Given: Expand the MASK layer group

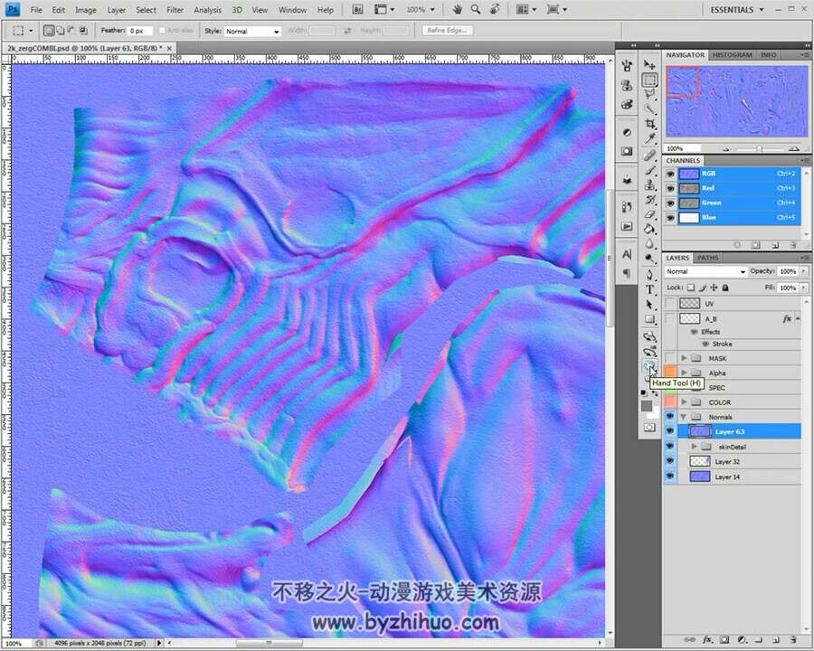Looking at the screenshot, I should [685, 358].
